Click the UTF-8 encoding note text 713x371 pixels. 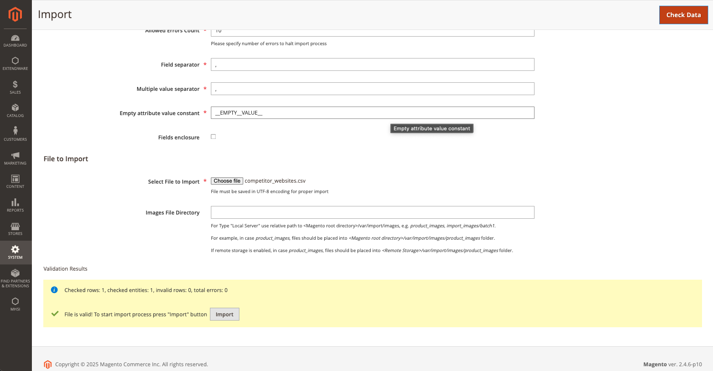pyautogui.click(x=269, y=192)
